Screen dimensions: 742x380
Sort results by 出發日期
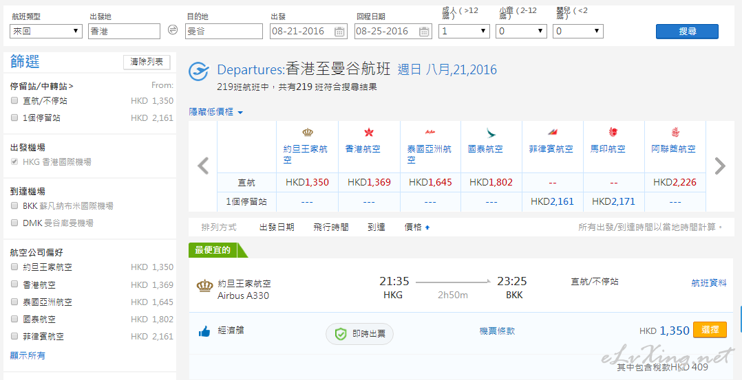point(277,227)
